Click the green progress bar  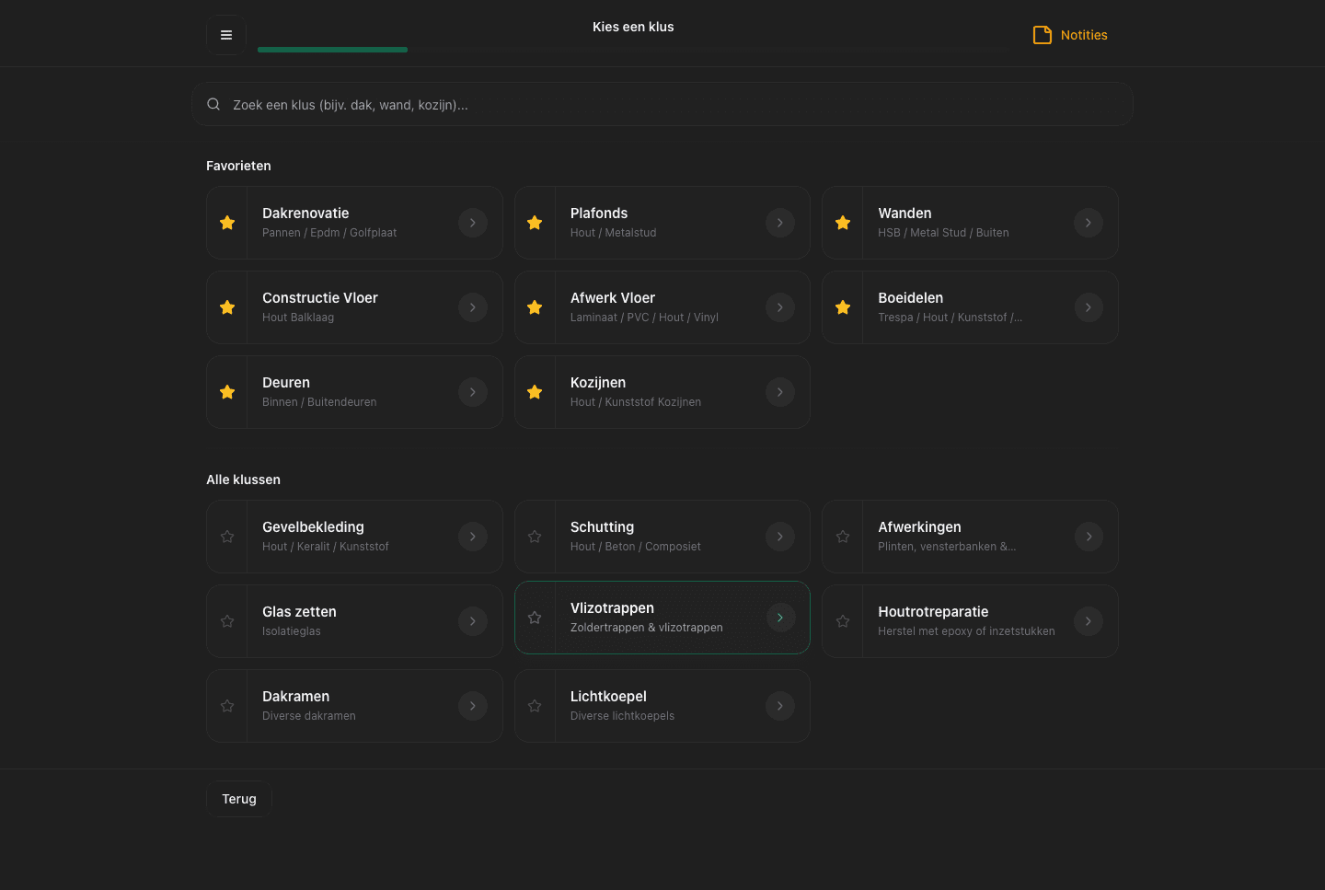pyautogui.click(x=332, y=50)
